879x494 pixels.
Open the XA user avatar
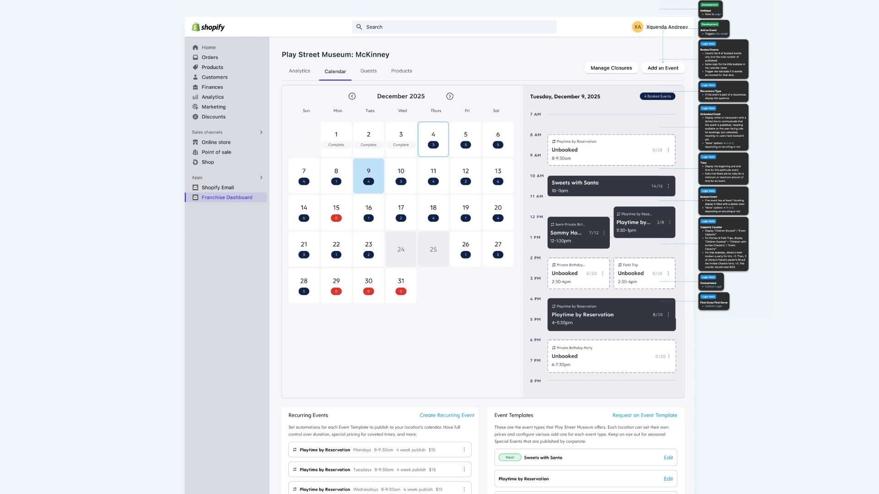click(637, 27)
